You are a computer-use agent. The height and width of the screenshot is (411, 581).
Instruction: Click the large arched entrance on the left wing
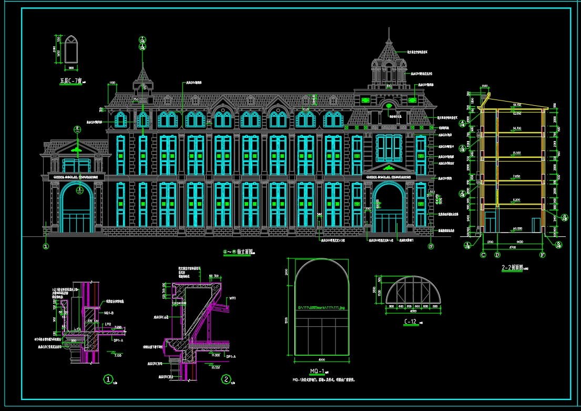[x=77, y=208]
